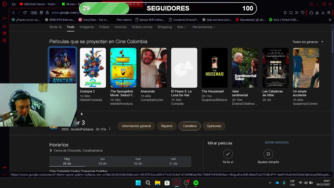
Task: Select the lun 29 dic date tab
Action: pyautogui.click(x=103, y=161)
